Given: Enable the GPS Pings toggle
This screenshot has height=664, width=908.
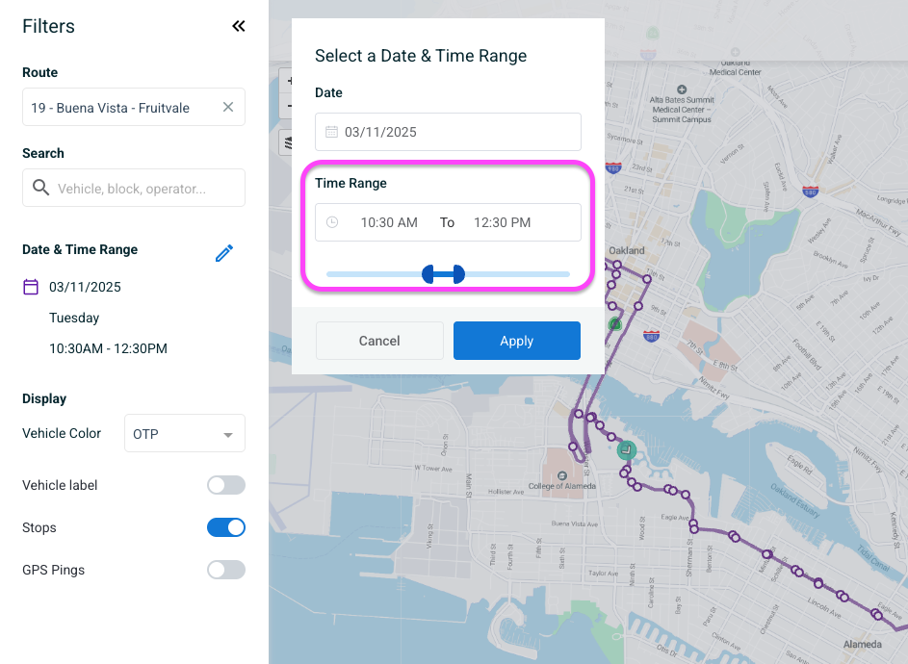Looking at the screenshot, I should (226, 570).
